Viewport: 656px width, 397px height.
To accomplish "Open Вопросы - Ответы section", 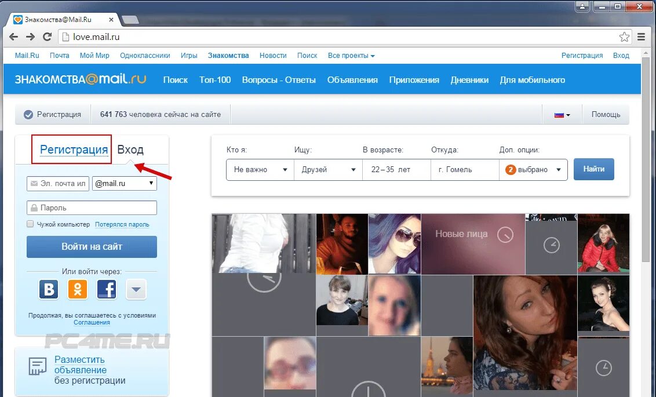I will tap(279, 80).
